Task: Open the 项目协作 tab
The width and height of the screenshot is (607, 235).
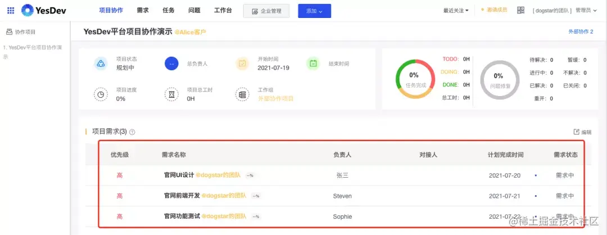Action: 111,11
